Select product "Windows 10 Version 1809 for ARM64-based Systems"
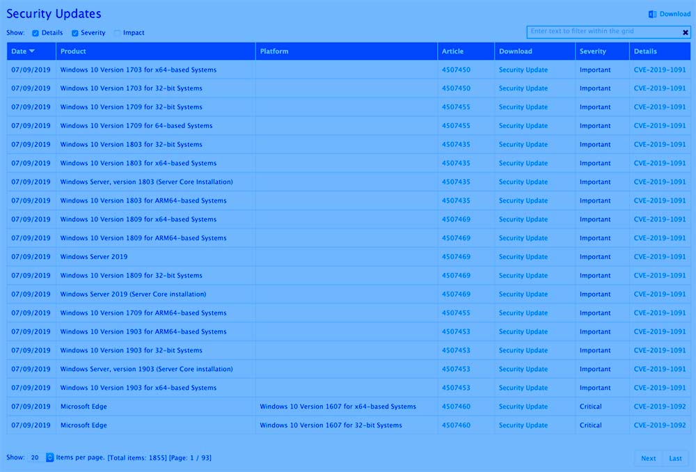Screen dimensions: 696x472 pyautogui.click(x=143, y=238)
